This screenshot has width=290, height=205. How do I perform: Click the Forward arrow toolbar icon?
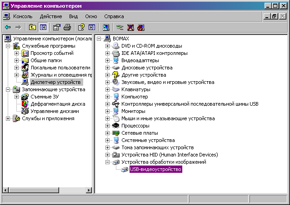(x=18, y=28)
